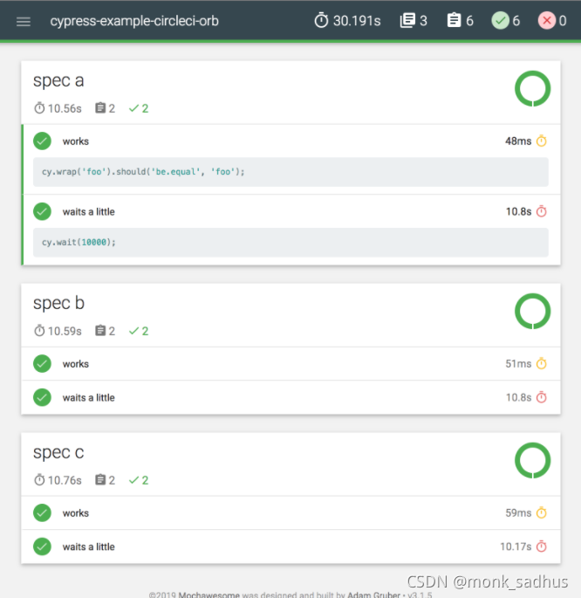Click the cypress-example-circleci-orb report title

pos(134,21)
